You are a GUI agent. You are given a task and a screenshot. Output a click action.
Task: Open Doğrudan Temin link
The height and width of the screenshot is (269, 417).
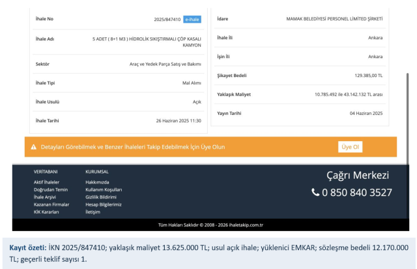tap(51, 190)
